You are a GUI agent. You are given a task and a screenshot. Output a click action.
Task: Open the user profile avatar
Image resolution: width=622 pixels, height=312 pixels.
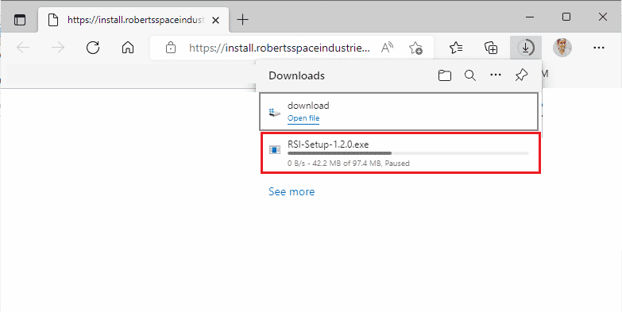click(562, 48)
